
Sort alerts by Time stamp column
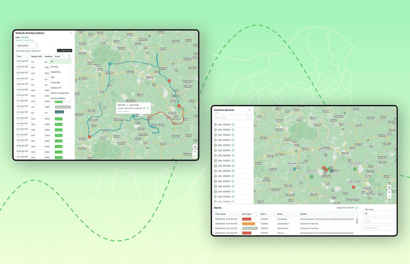point(238,214)
